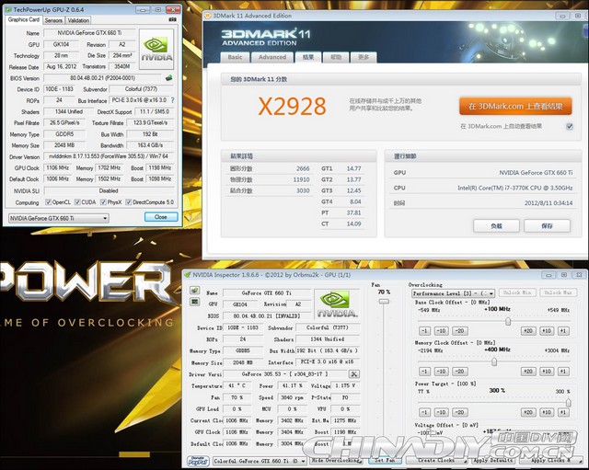The height and width of the screenshot is (470, 589).
Task: Click the Donate PayPal icon in Inspector
Action: click(198, 460)
